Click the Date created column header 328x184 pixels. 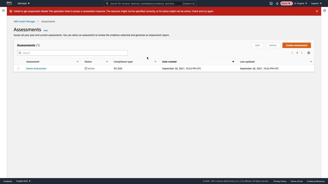tap(169, 62)
